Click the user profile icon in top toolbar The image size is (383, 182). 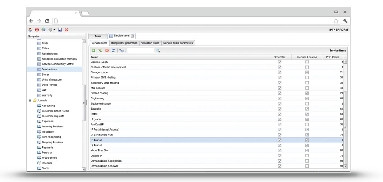tap(30, 30)
